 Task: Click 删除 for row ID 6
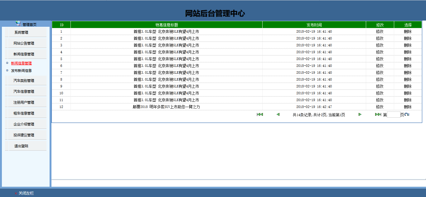[x=408, y=66]
